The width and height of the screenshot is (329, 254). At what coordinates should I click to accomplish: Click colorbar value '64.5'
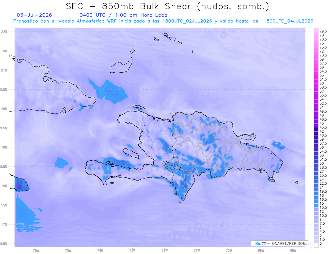point(323,71)
